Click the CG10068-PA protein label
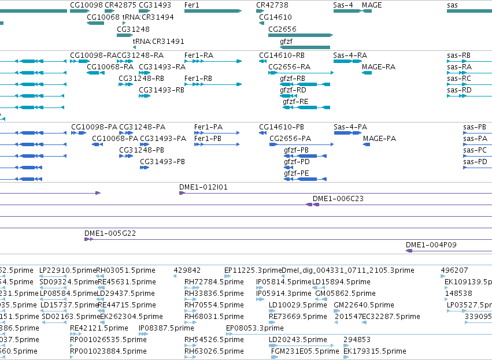The width and height of the screenshot is (492, 360). 115,139
